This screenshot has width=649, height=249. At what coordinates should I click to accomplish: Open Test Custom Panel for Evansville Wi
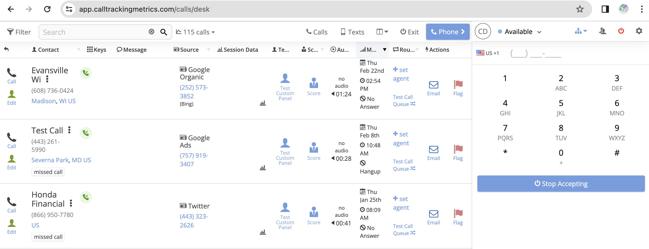click(285, 87)
